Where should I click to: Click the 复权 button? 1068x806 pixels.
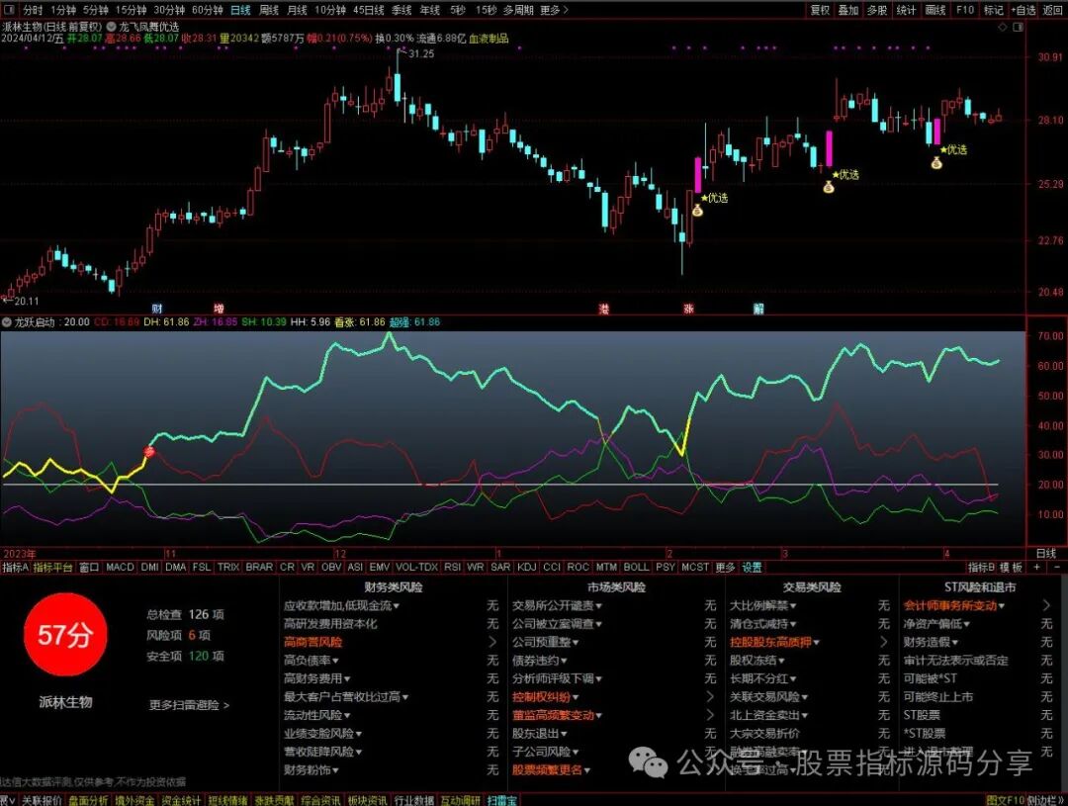click(820, 10)
